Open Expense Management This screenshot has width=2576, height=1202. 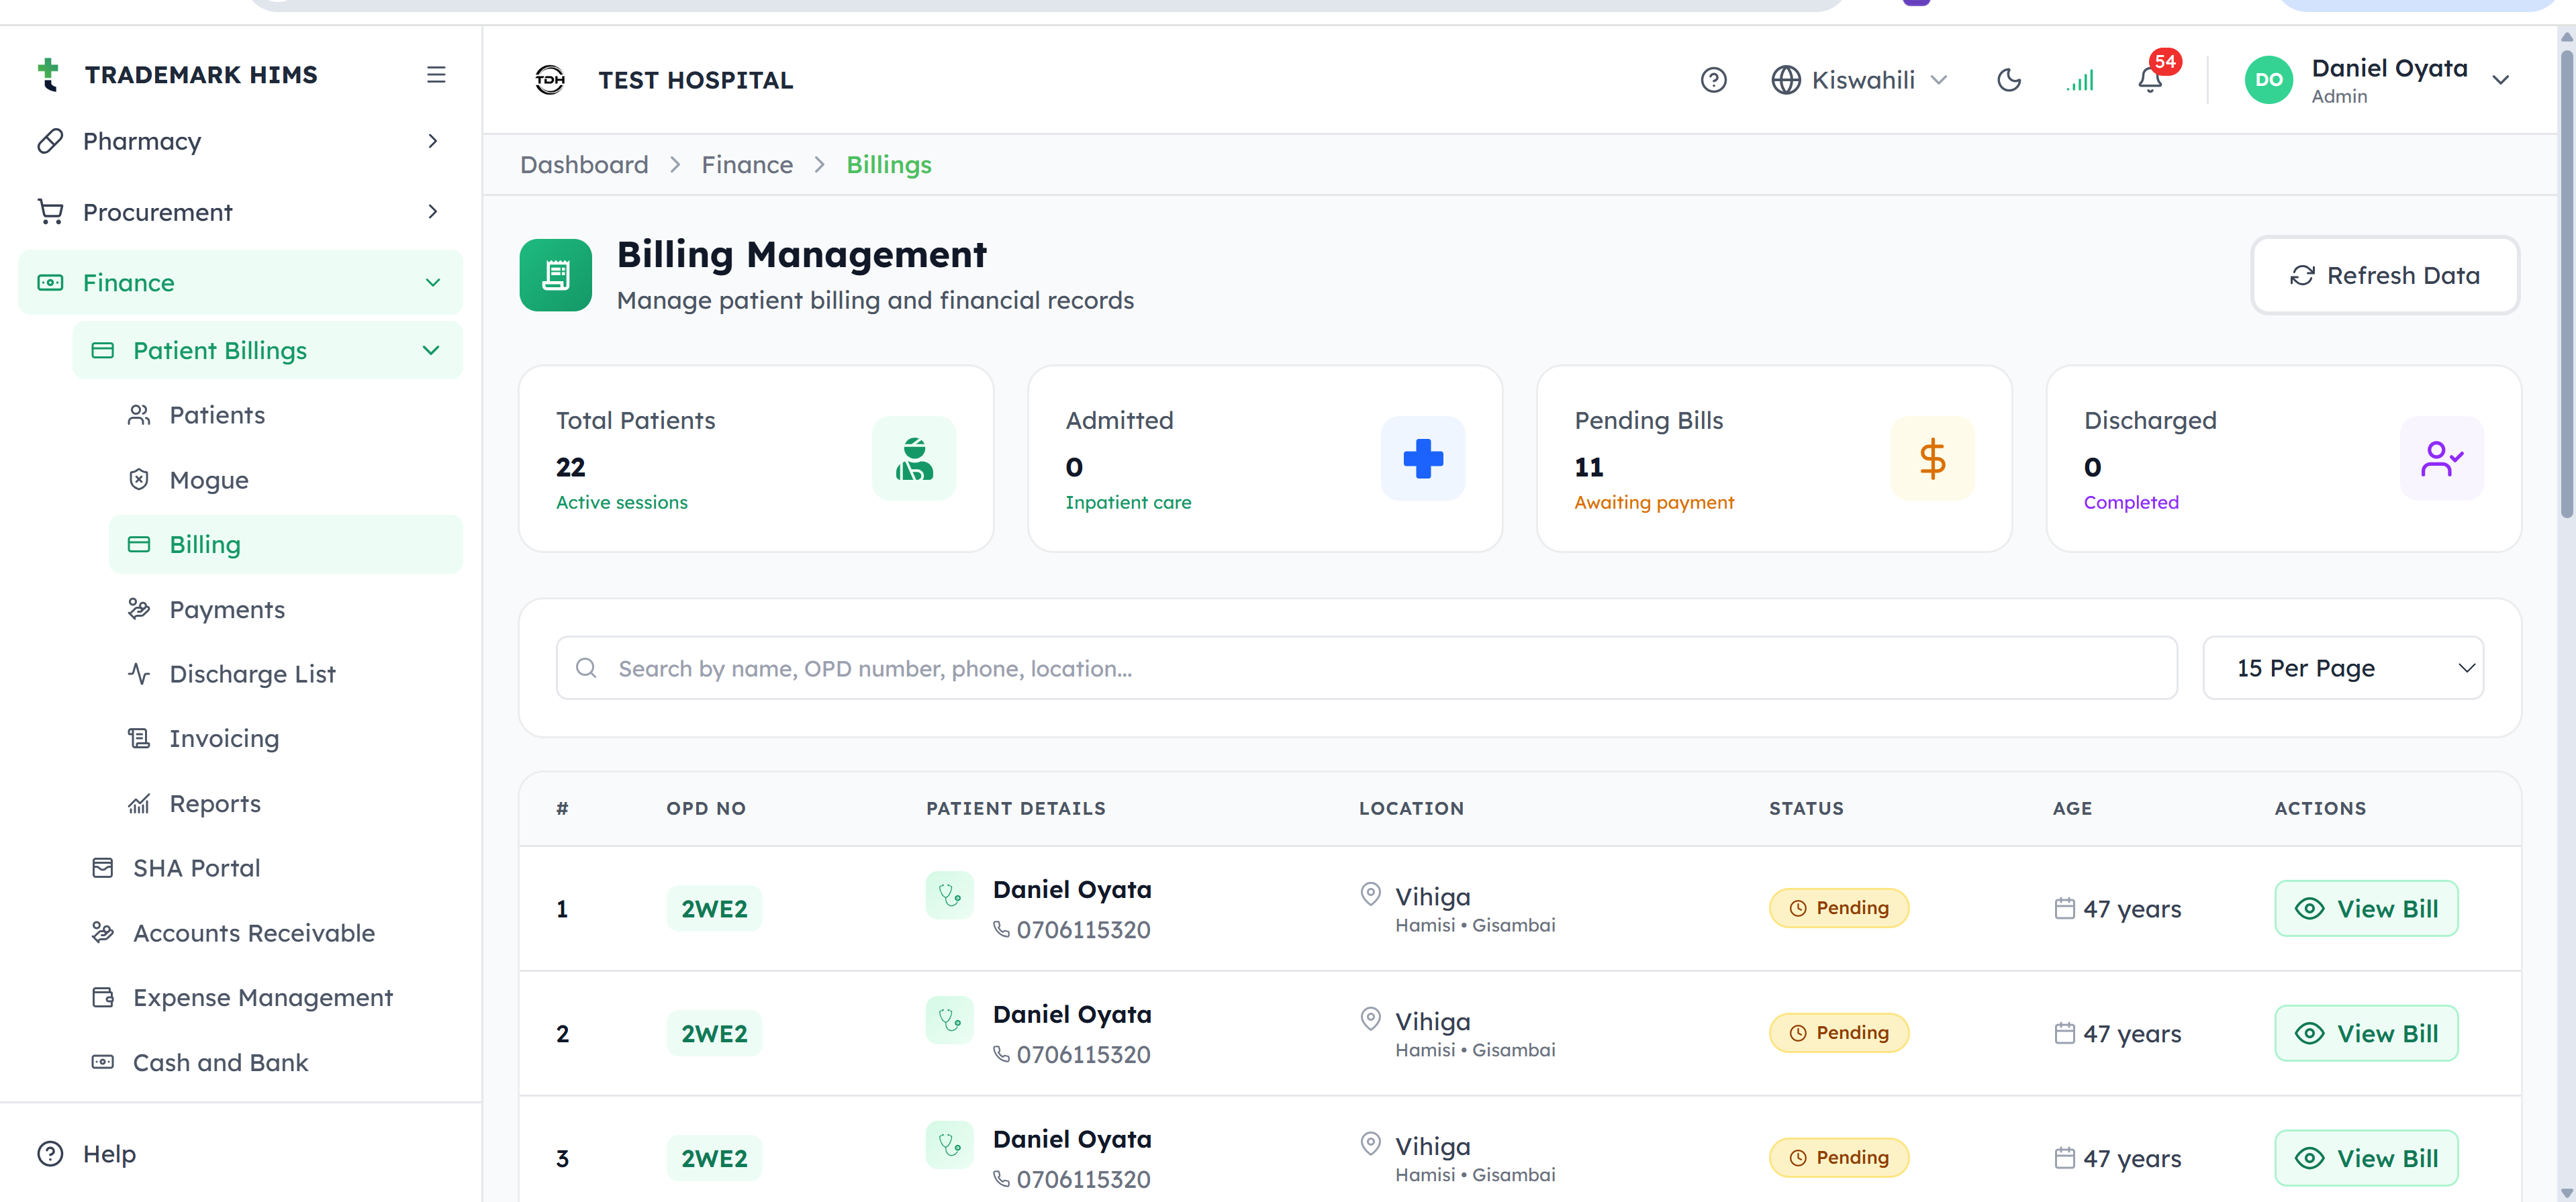point(268,998)
